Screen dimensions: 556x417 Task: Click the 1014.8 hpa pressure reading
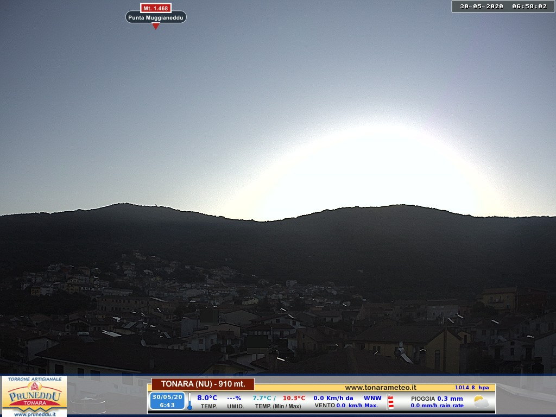pyautogui.click(x=471, y=388)
